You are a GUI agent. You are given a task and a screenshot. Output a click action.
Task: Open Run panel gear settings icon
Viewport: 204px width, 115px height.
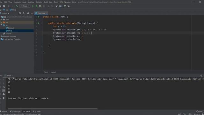201,76
